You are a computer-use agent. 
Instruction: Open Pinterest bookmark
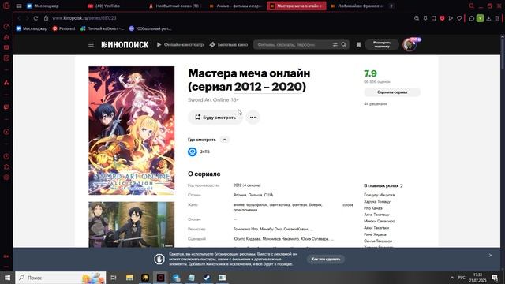click(x=64, y=28)
